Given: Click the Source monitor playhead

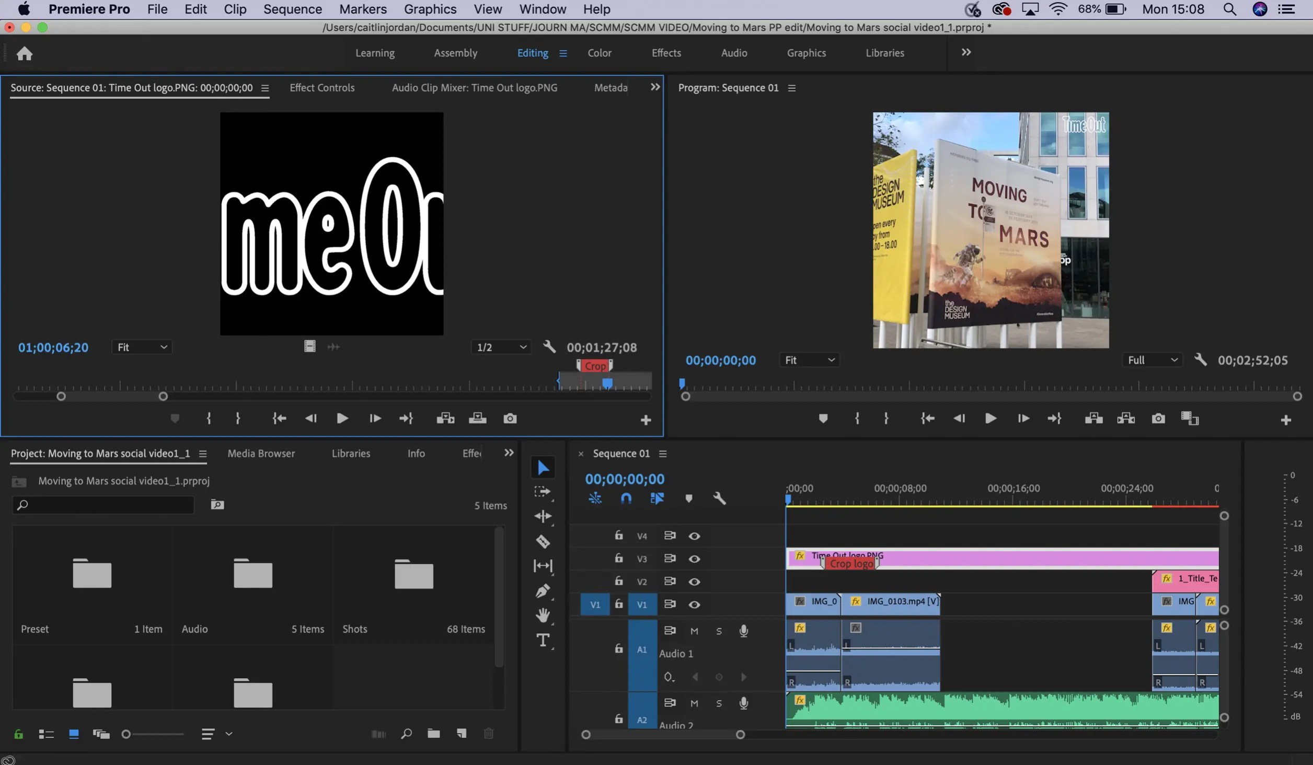Looking at the screenshot, I should click(x=607, y=384).
